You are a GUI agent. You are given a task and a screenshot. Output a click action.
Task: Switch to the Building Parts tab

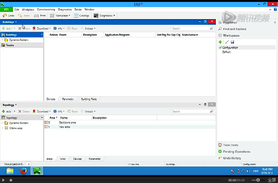89,99
